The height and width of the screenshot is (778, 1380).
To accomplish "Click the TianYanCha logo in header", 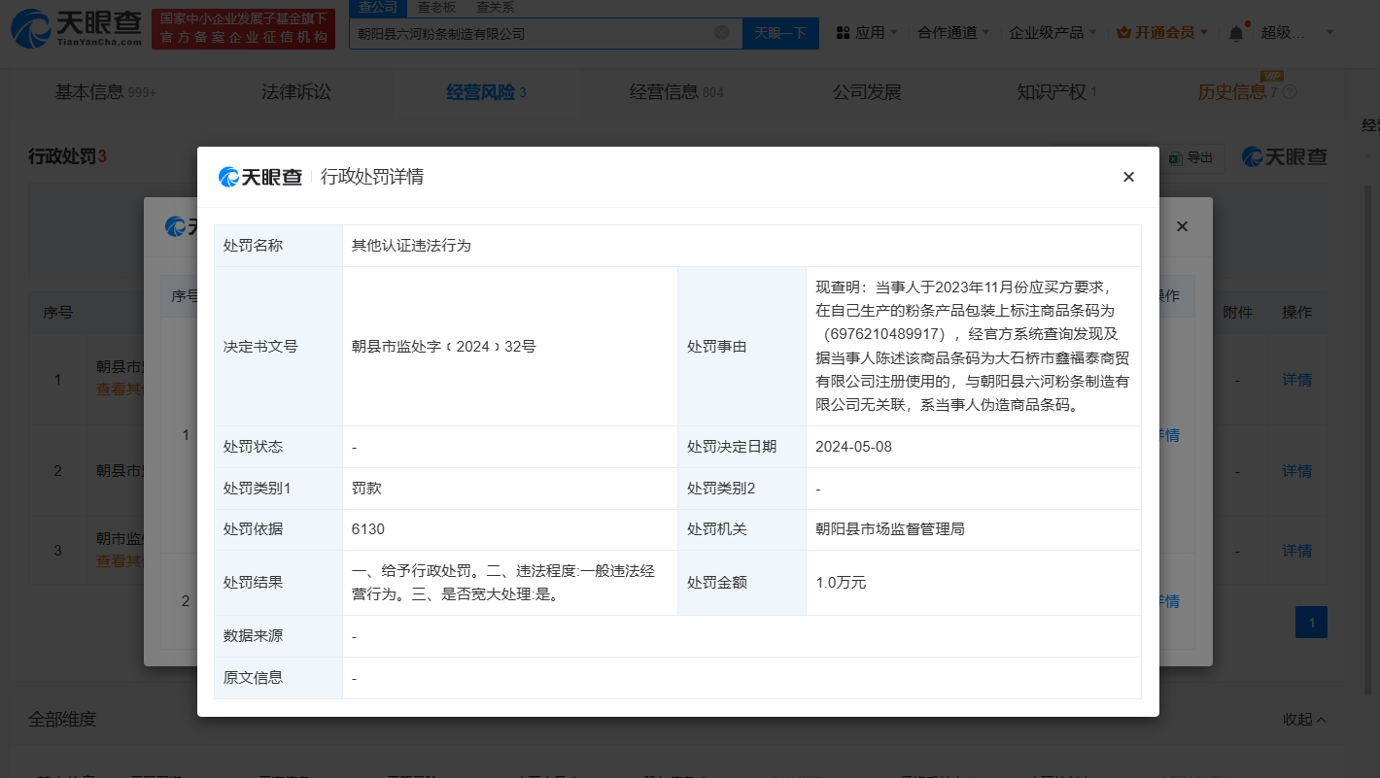I will pyautogui.click(x=77, y=29).
